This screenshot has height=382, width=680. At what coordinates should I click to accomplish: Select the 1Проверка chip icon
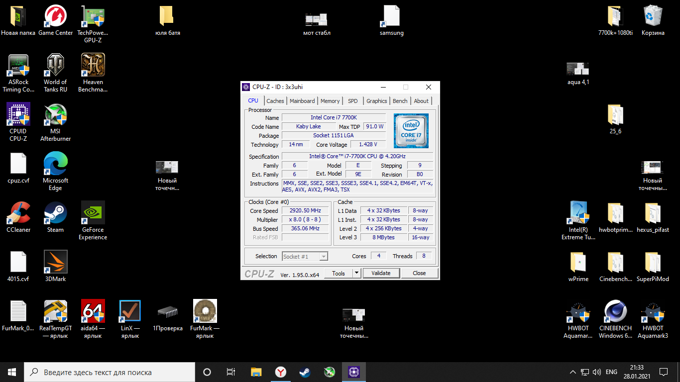point(168,316)
